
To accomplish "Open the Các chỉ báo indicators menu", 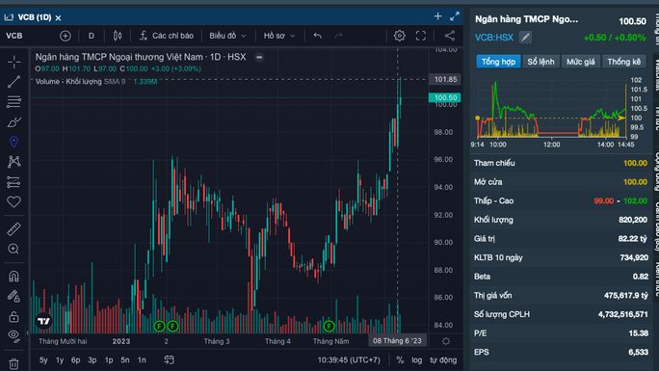I will point(167,36).
